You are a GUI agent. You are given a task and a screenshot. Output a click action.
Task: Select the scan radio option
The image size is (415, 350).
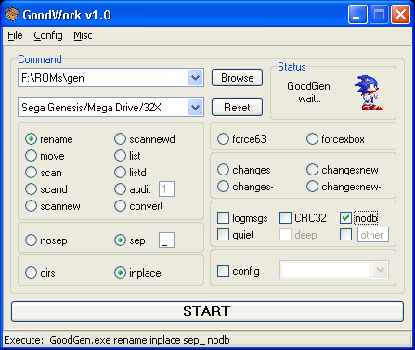click(31, 173)
